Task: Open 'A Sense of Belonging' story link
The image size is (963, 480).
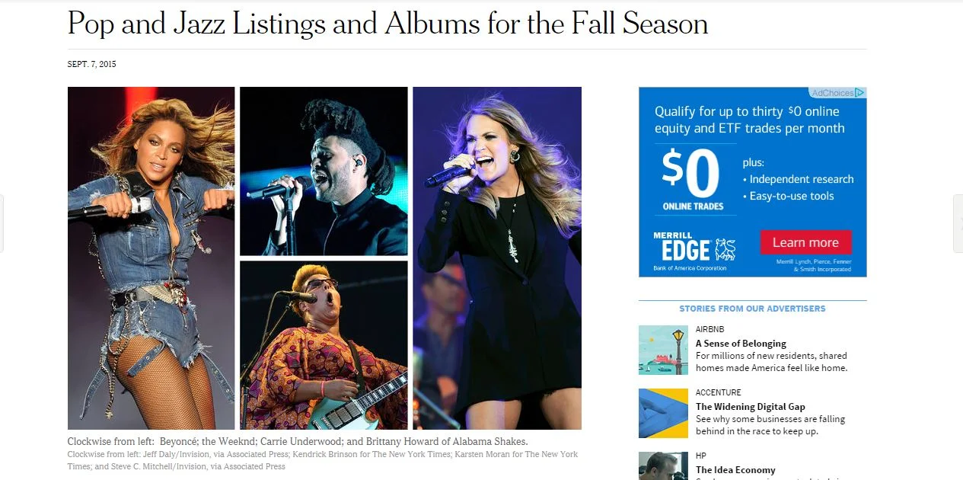Action: (x=741, y=344)
